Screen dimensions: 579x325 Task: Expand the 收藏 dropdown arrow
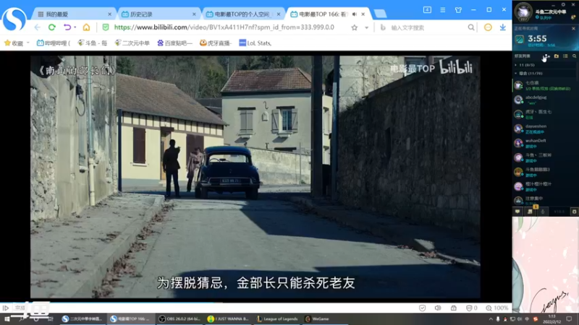(28, 43)
